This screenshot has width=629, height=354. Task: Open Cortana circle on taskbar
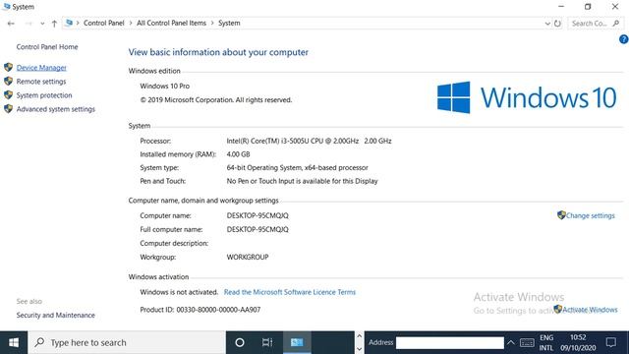coord(240,342)
